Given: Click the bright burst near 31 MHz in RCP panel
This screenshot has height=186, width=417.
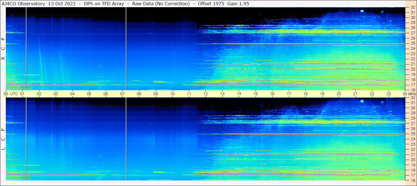Looking at the screenshot, I should [x=362, y=11].
